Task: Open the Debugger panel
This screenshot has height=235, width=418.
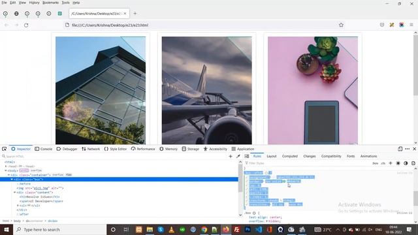Action: (67, 149)
